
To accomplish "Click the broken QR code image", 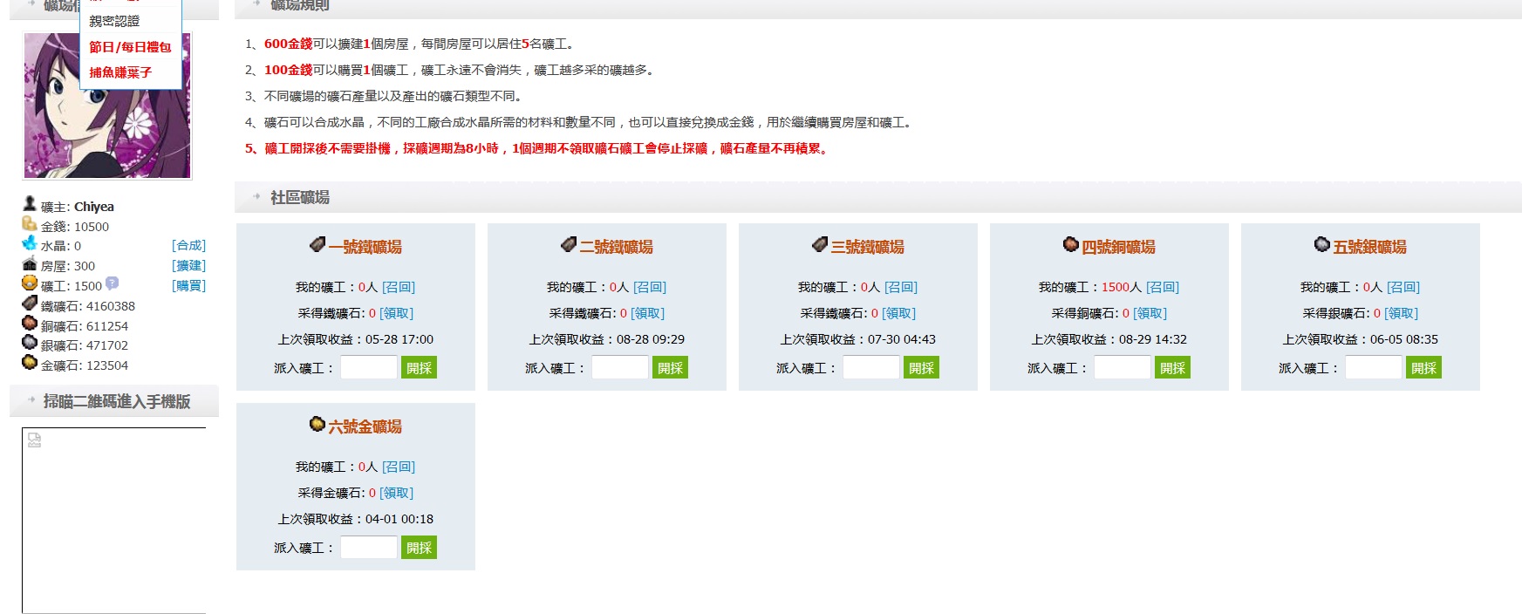I will [35, 440].
